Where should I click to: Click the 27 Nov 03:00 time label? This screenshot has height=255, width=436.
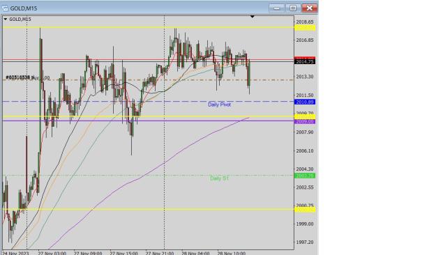tap(52, 253)
